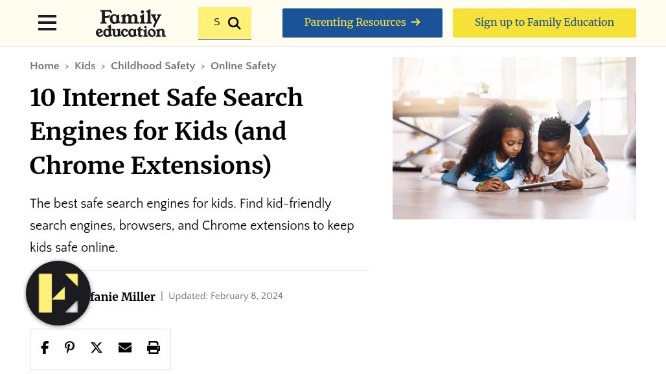The height and width of the screenshot is (374, 666).
Task: Click the round yellow floating badge icon
Action: click(58, 293)
